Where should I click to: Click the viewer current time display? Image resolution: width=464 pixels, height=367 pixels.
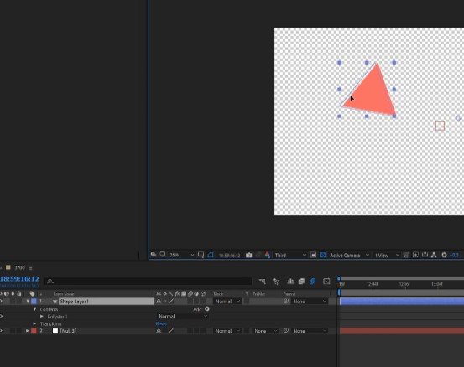(x=229, y=256)
